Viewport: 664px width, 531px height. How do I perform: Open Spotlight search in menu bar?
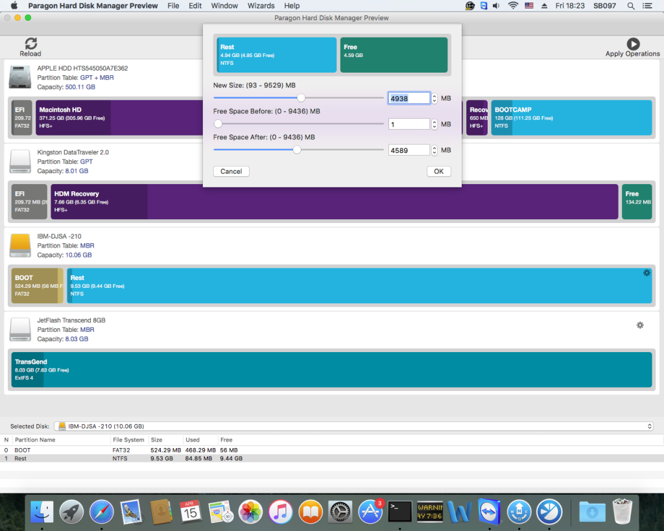click(630, 6)
